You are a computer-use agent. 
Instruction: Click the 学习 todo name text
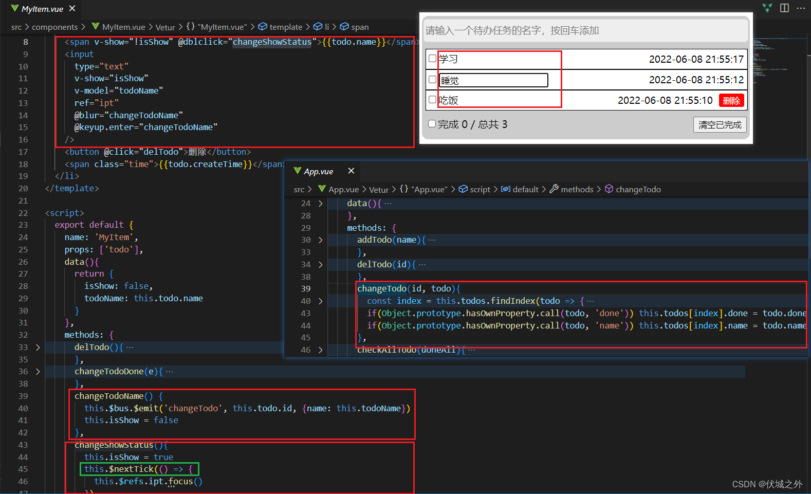point(448,59)
